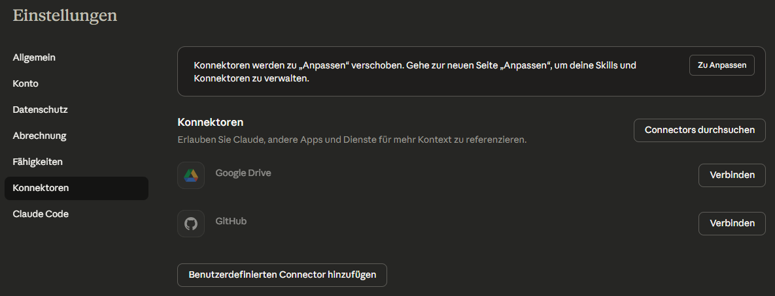
Task: Open the Abrechnung settings page
Action: pyautogui.click(x=39, y=136)
